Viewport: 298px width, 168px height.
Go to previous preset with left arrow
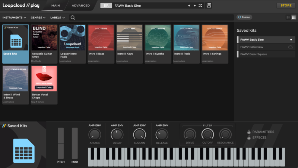(x=189, y=6)
